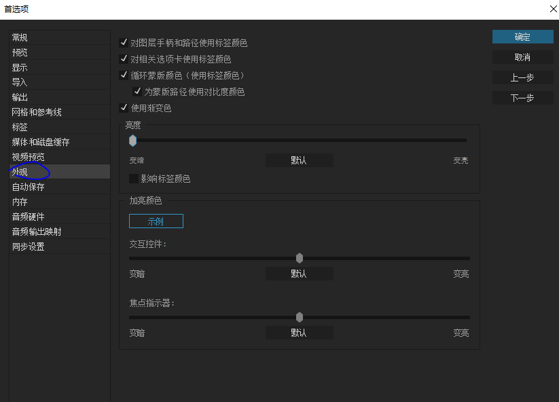This screenshot has height=402, width=559.
Task: Open 同步设置 category
Action: coord(60,246)
